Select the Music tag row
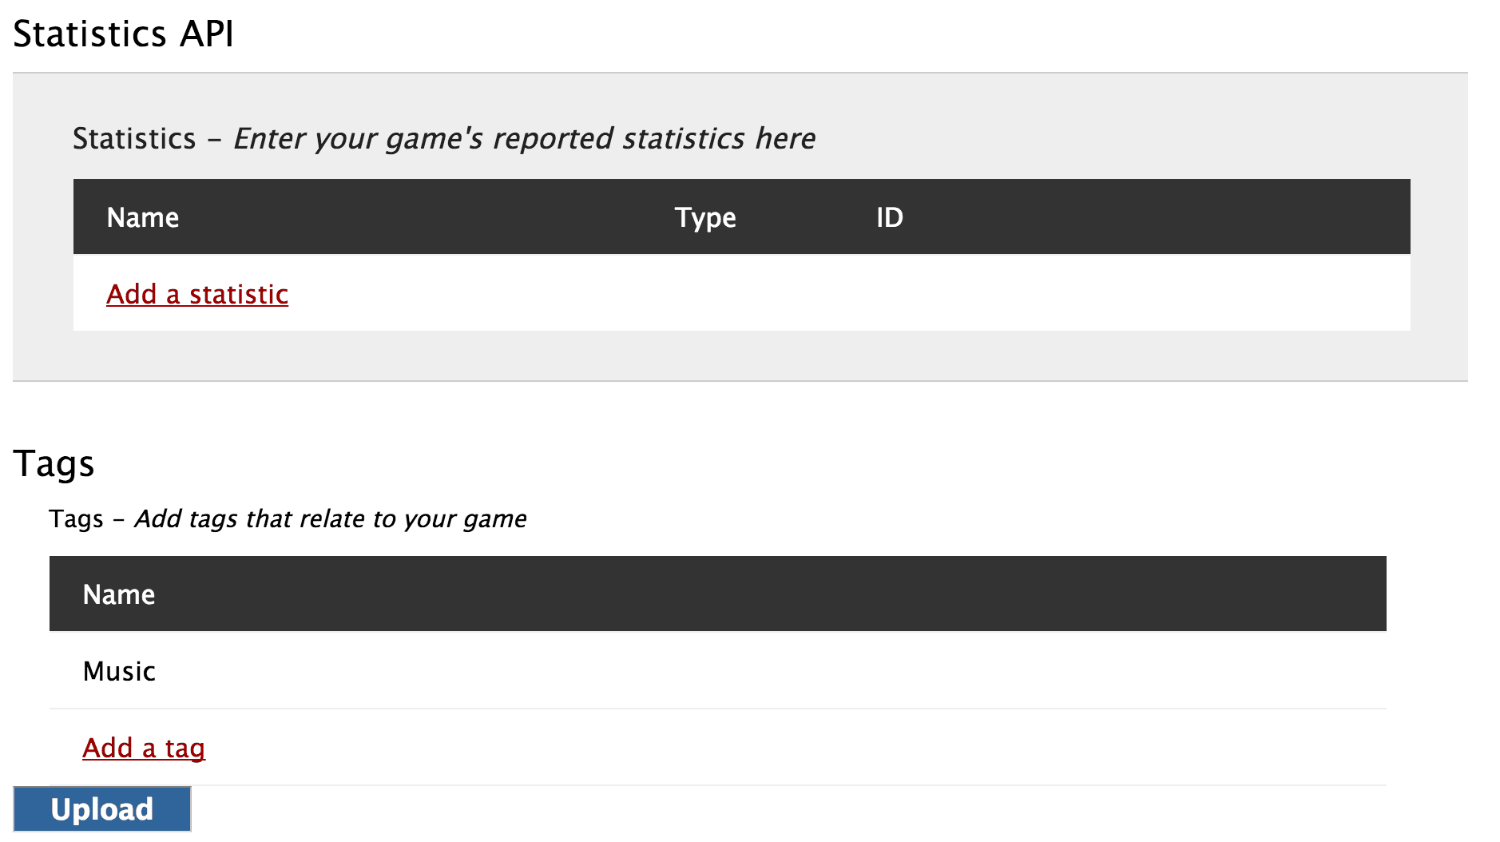 tap(120, 671)
